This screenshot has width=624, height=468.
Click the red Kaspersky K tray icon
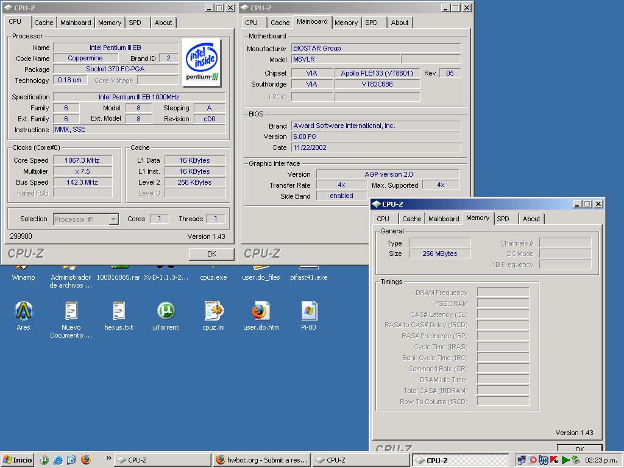click(x=554, y=460)
